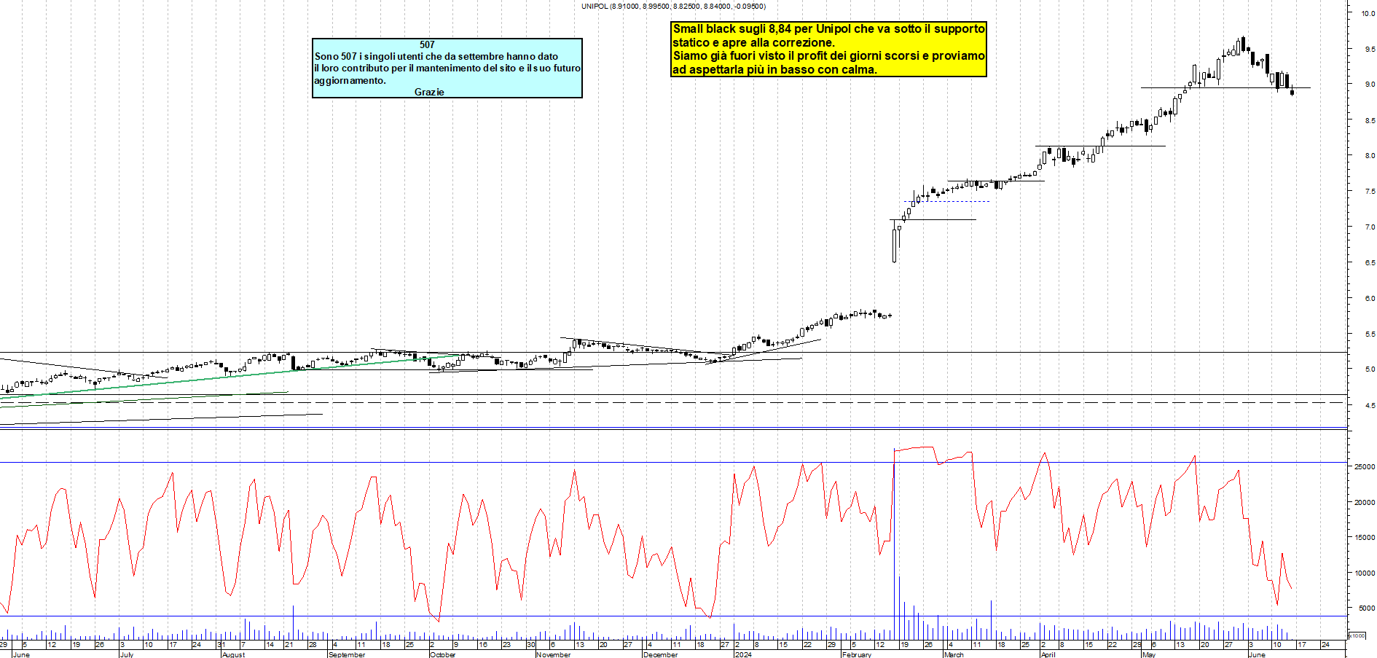1377x658 pixels.
Task: Click the 7.0 price axis label
Action: click(x=1370, y=227)
